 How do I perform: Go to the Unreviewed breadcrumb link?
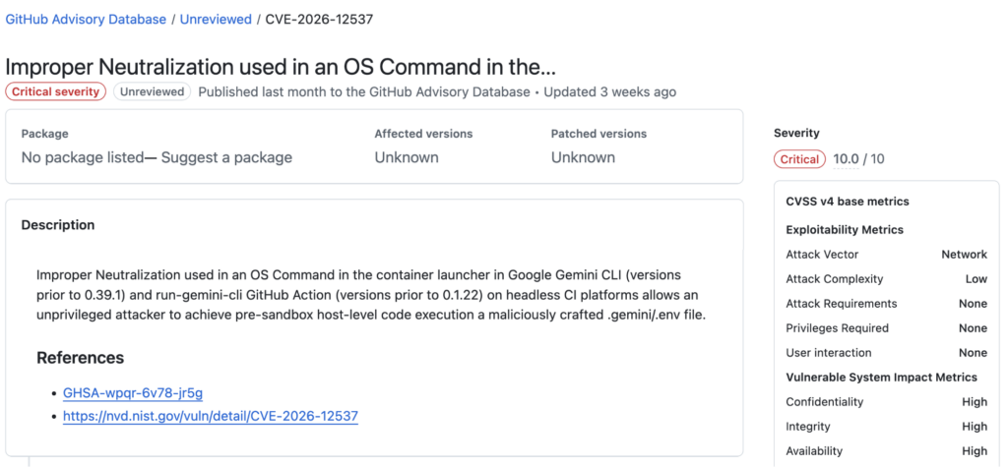[x=216, y=20]
